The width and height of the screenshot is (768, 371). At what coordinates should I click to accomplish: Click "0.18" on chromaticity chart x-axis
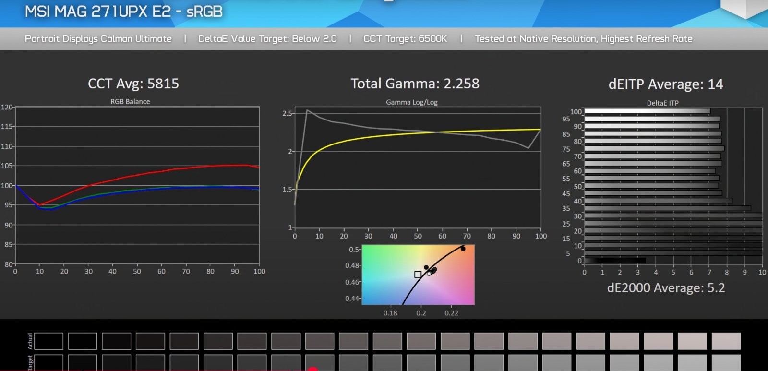coord(390,313)
